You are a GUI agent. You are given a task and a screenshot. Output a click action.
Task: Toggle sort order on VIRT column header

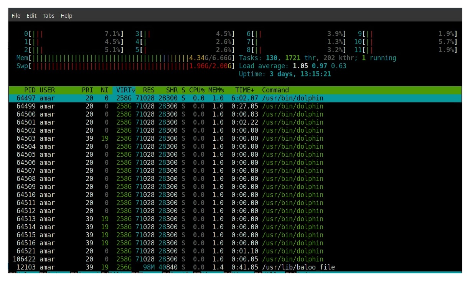[124, 90]
